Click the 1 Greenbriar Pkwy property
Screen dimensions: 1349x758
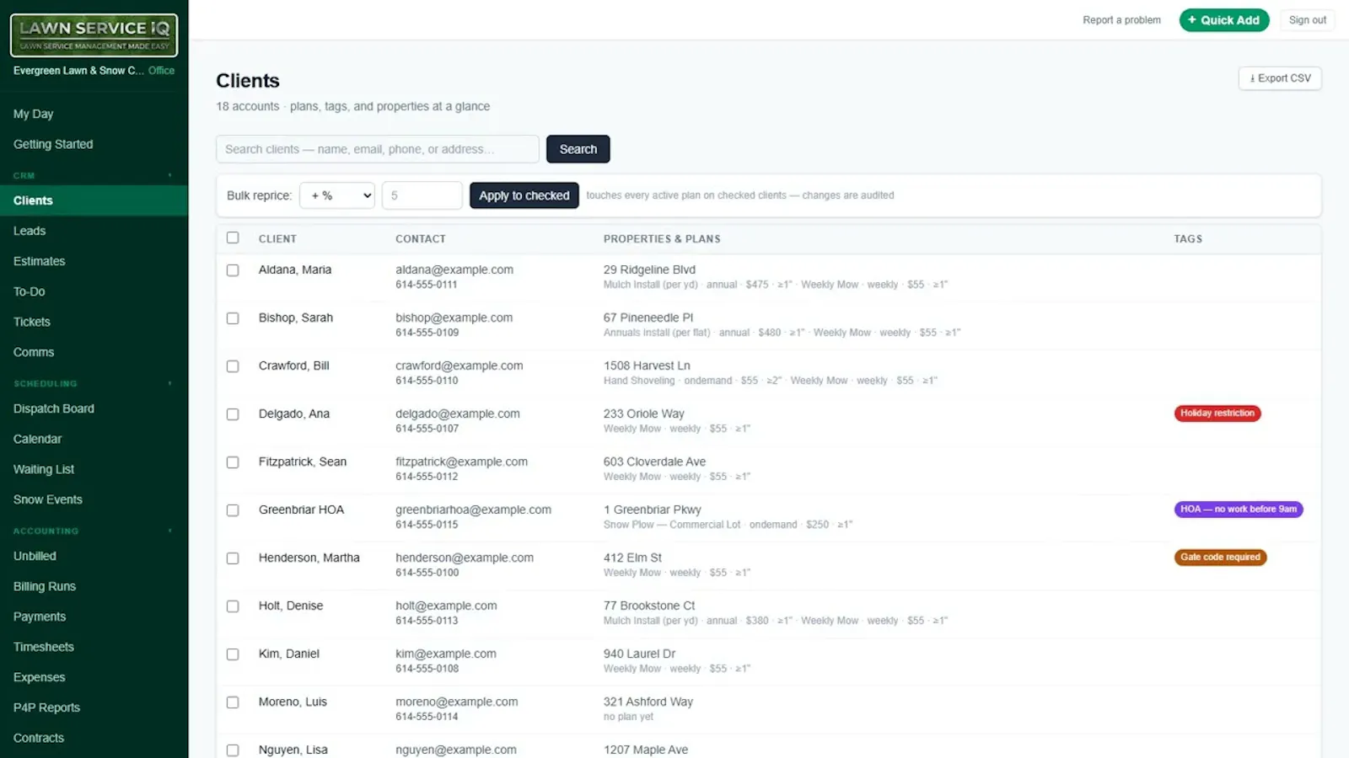point(652,510)
